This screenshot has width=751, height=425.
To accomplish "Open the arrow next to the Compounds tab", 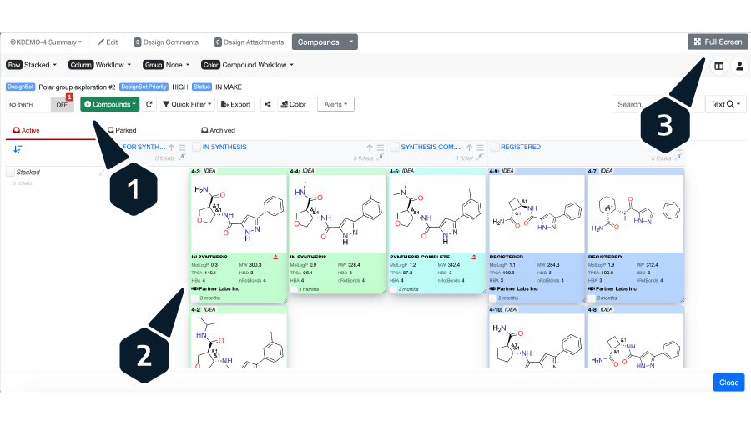I will (x=351, y=42).
